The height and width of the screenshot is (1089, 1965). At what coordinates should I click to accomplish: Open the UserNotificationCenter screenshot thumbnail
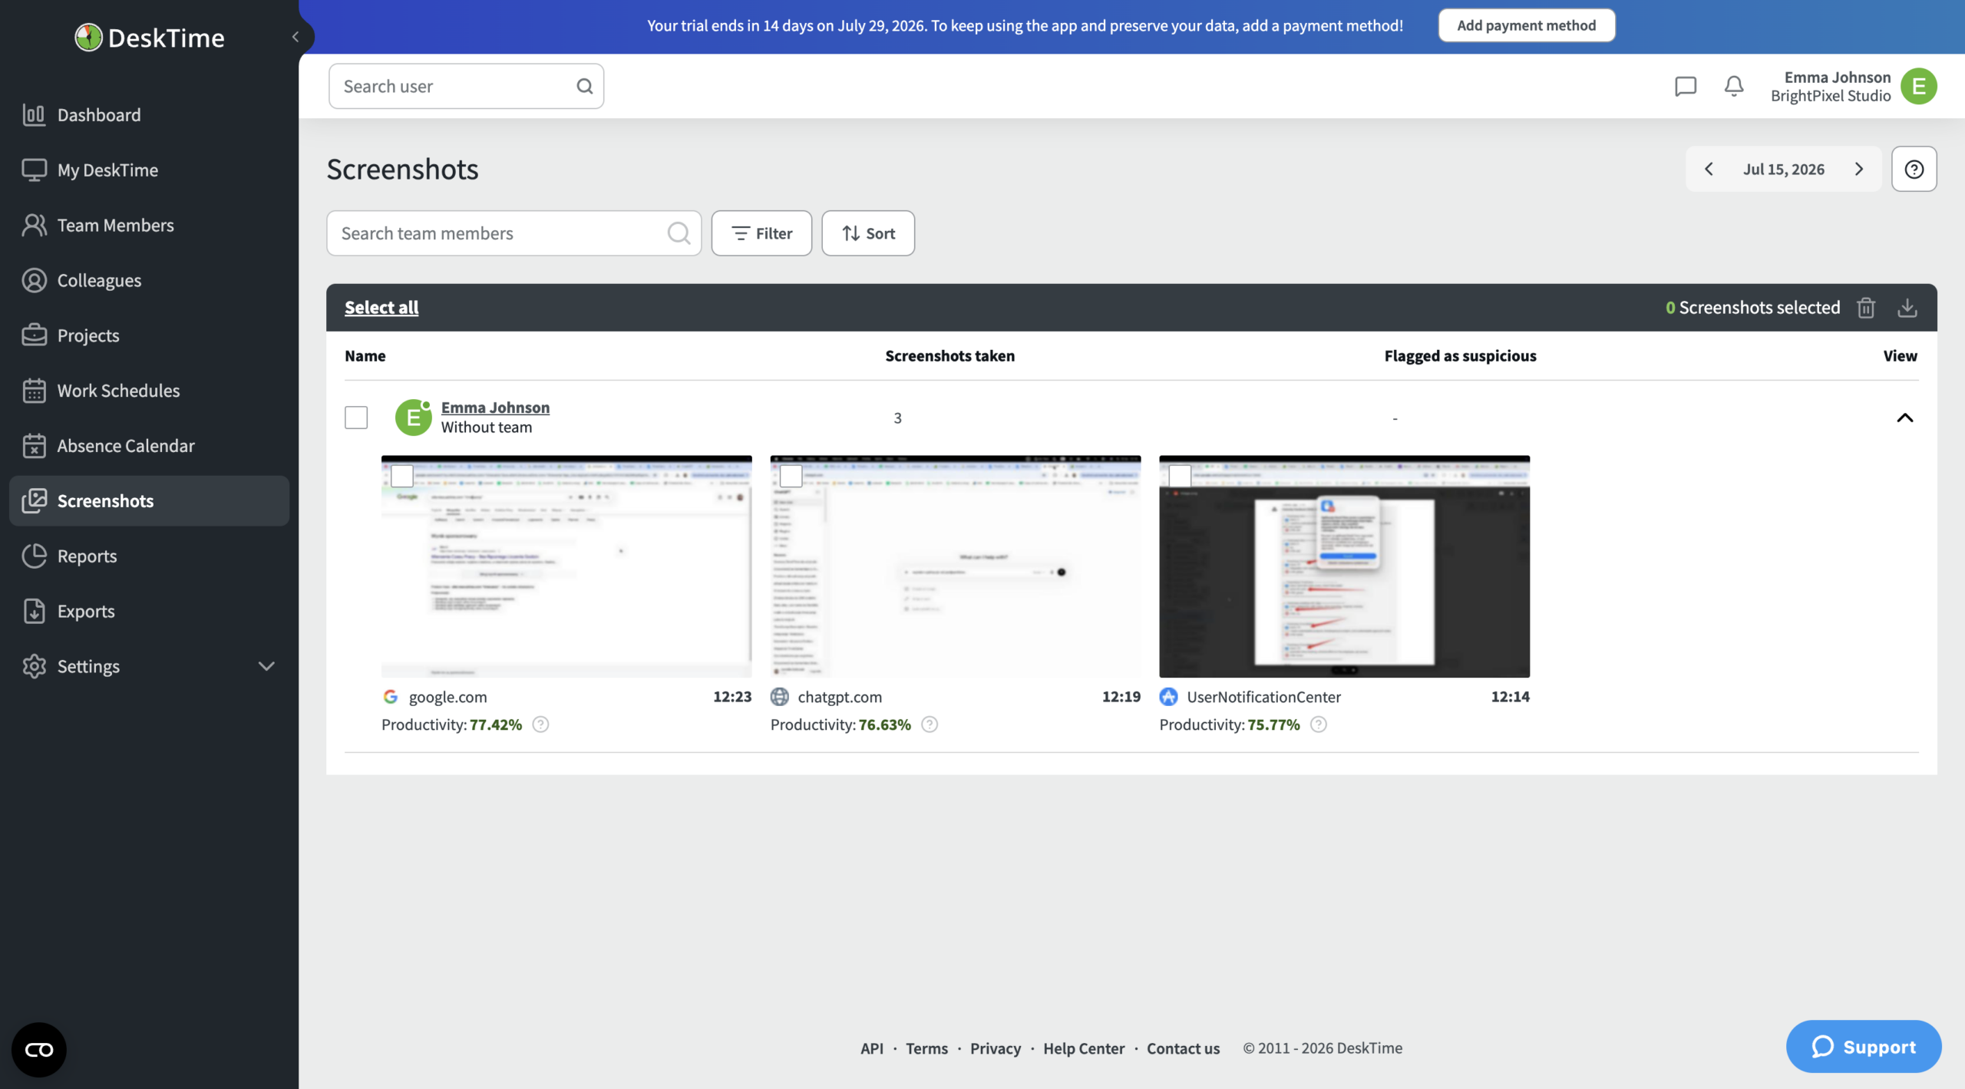point(1344,566)
